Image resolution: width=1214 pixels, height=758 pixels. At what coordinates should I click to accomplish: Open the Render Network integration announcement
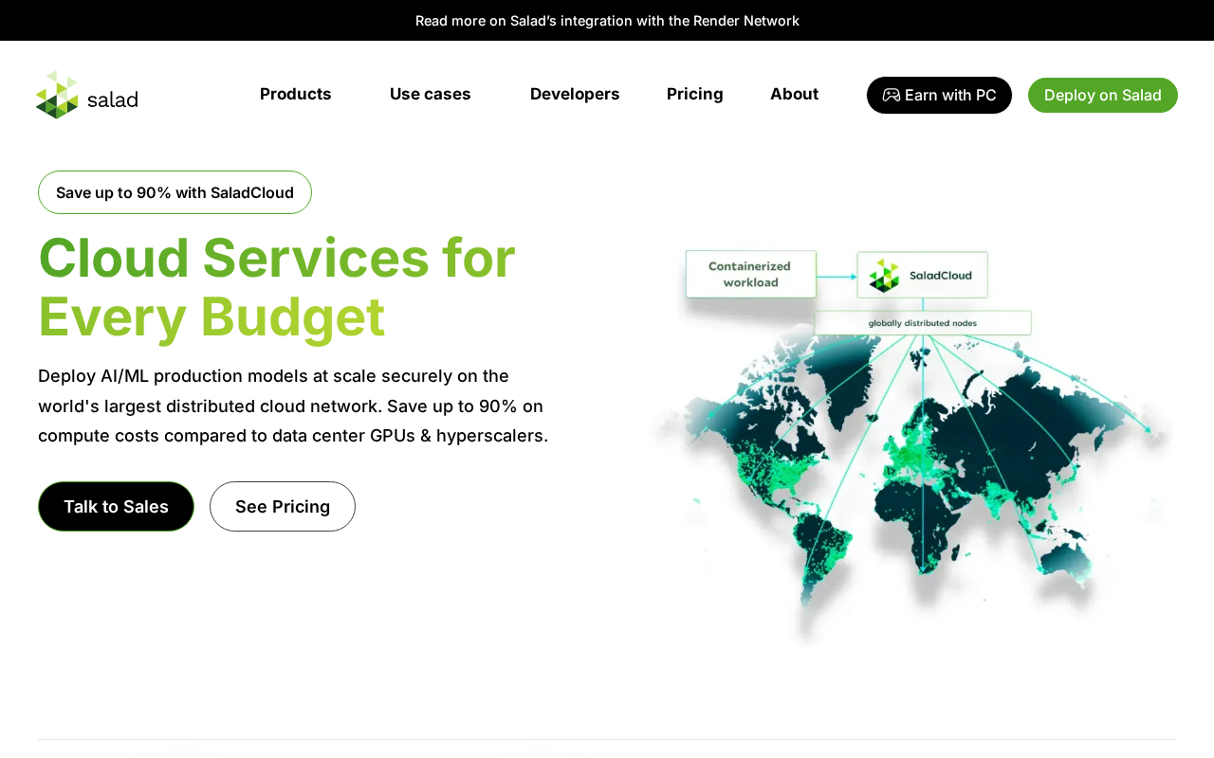(607, 21)
